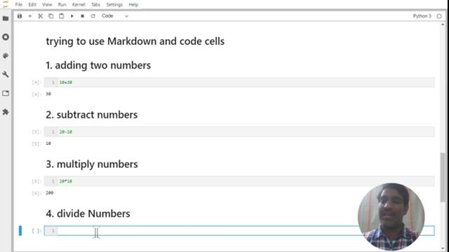Open the Kernel menu
The image size is (449, 252).
(79, 5)
